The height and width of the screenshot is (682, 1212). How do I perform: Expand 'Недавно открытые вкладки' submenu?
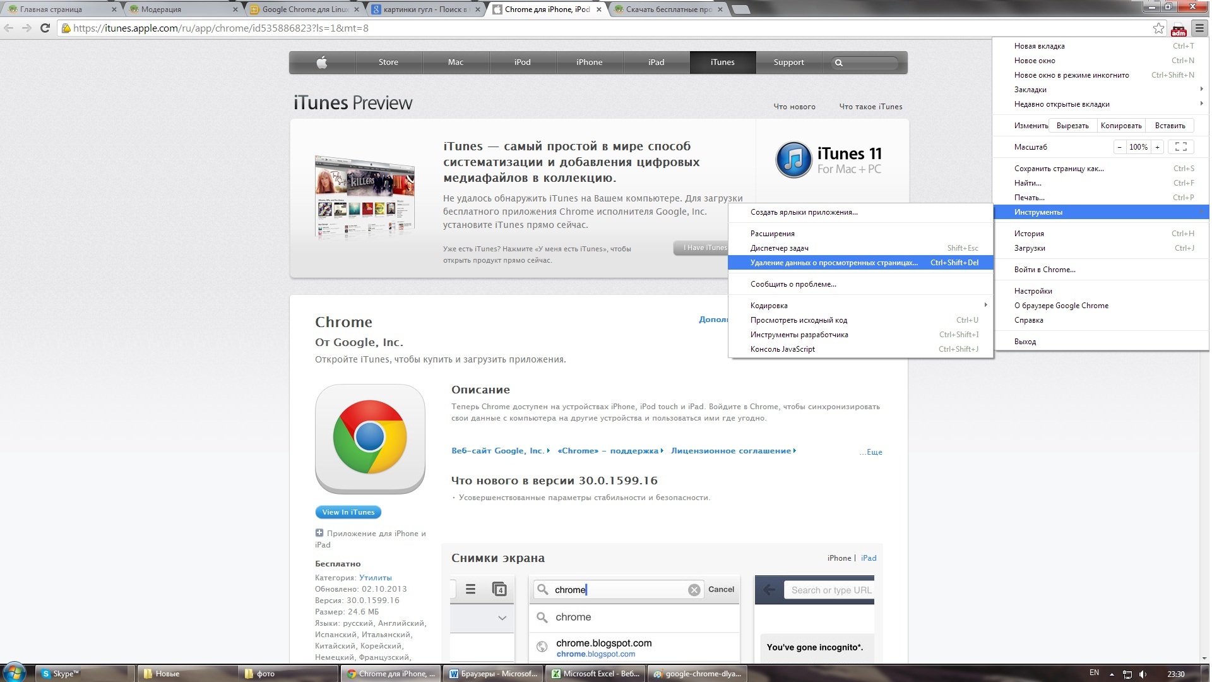[1102, 104]
